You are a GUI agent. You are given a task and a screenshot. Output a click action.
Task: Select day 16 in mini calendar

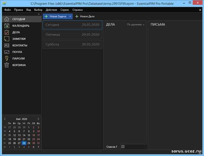[x=34, y=135]
